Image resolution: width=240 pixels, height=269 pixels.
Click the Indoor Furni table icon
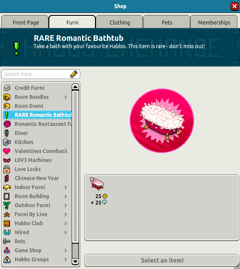tap(7, 187)
